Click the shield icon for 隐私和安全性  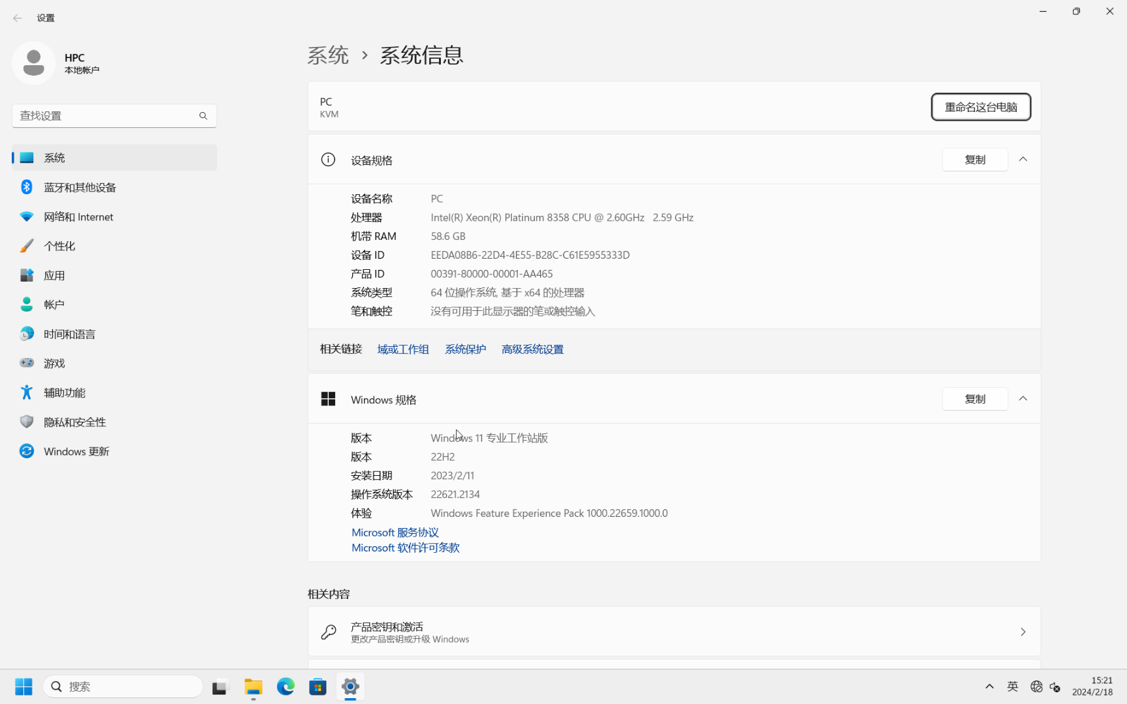pyautogui.click(x=27, y=422)
